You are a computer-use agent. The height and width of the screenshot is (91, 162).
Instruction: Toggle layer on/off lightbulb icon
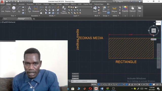69,7
